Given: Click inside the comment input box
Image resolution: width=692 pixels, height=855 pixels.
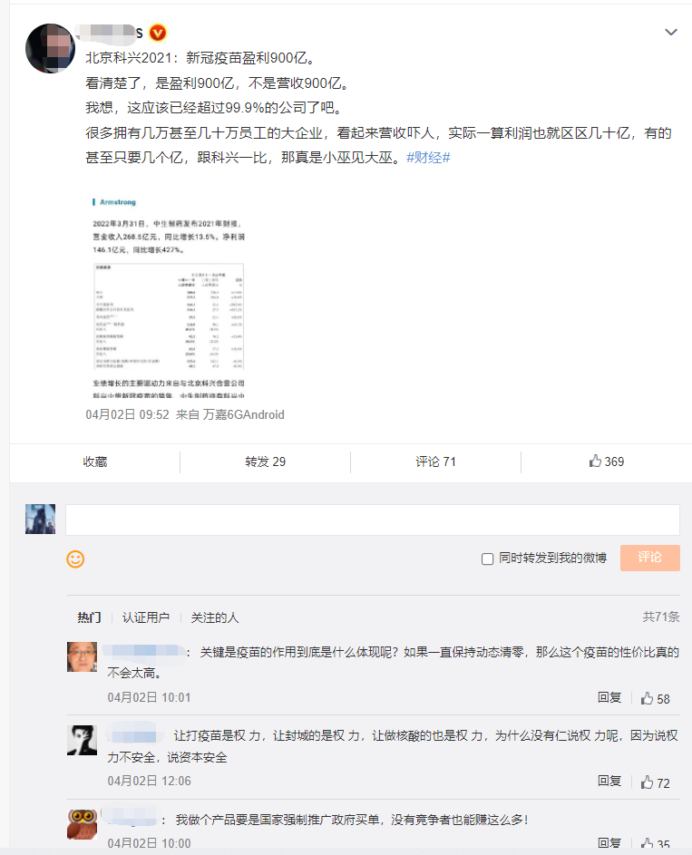Looking at the screenshot, I should pos(373,520).
